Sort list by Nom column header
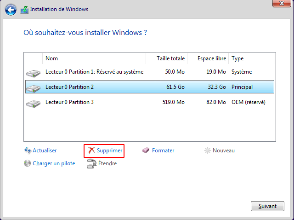This screenshot has width=294, height=220. 94,58
